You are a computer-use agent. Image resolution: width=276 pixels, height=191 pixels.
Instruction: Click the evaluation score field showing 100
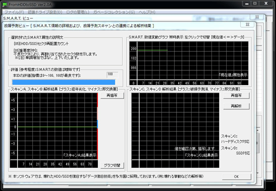click(x=112, y=75)
